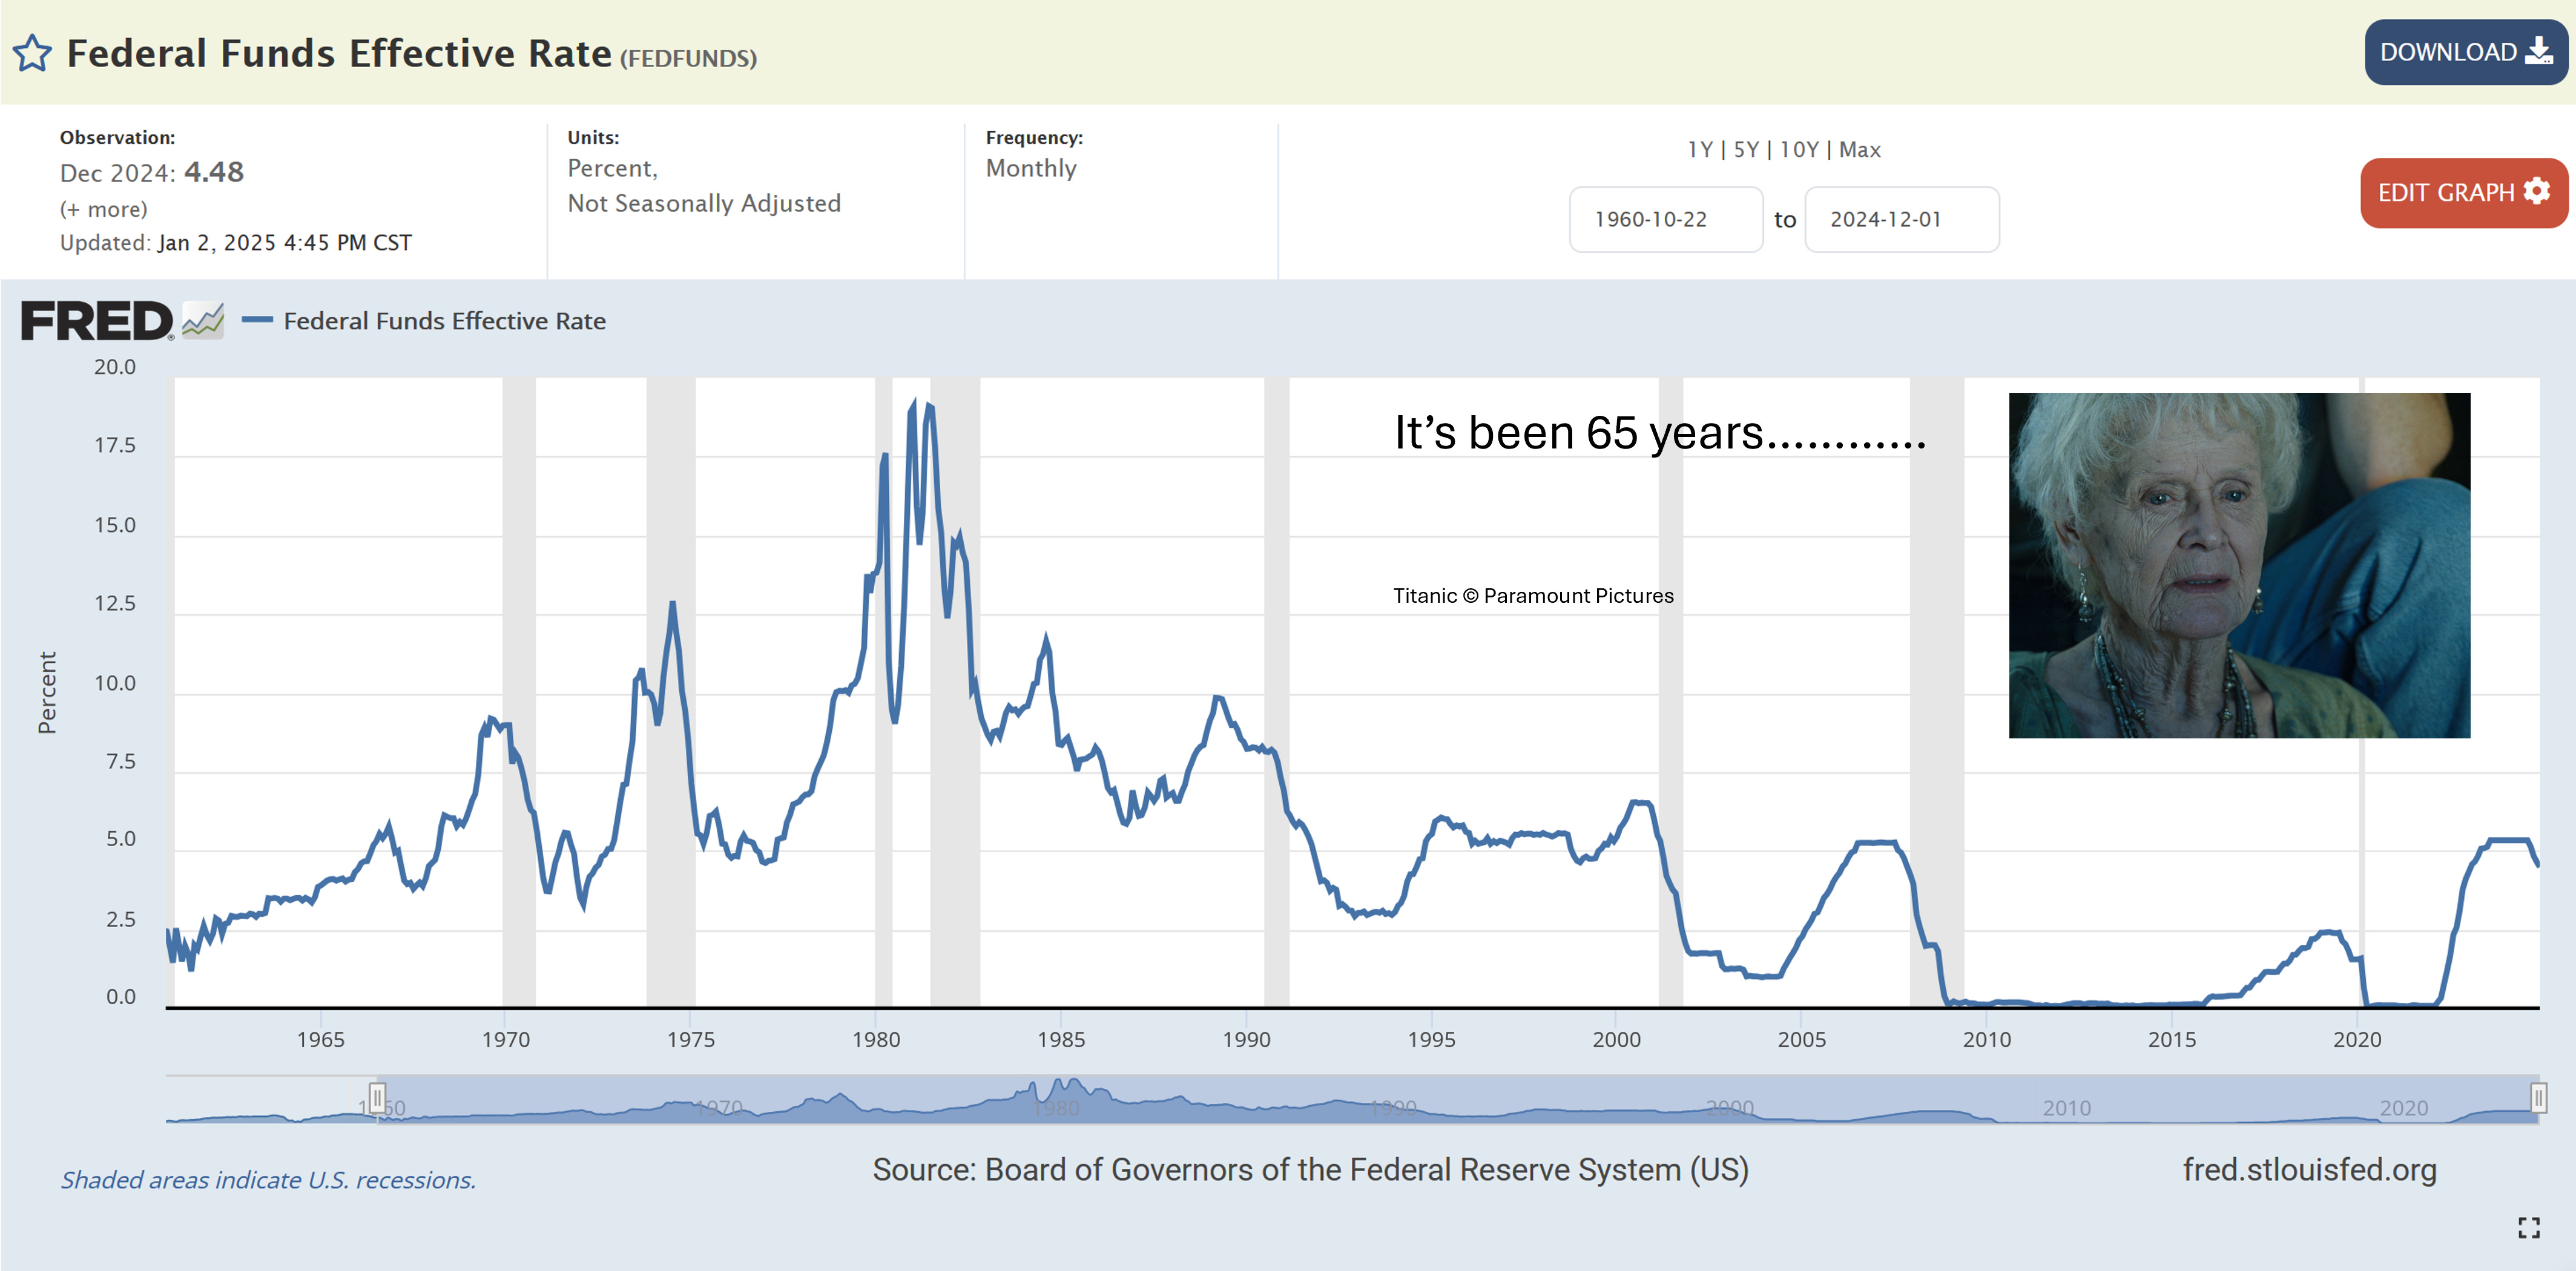Click the Download button
This screenshot has width=2576, height=1271.
tap(2464, 52)
